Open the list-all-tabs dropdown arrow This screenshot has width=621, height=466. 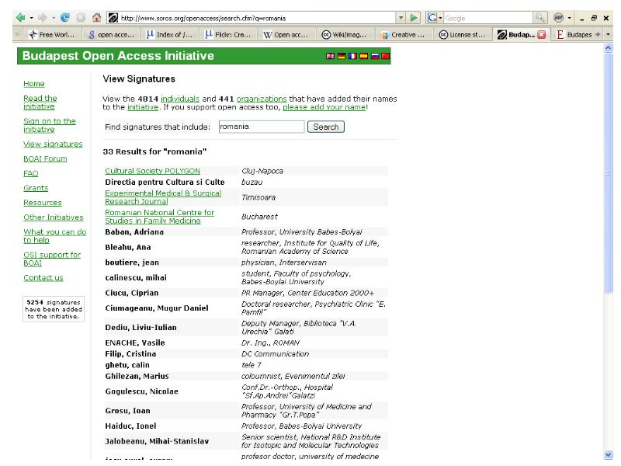coord(608,35)
